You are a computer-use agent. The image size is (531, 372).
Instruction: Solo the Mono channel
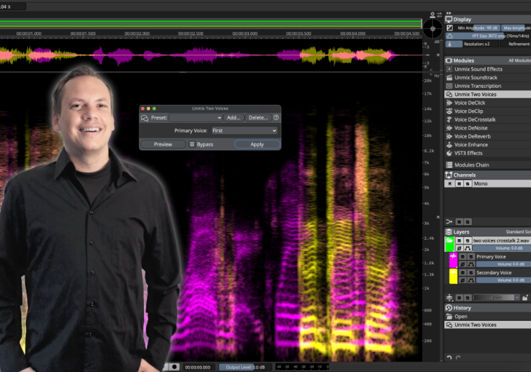point(467,183)
